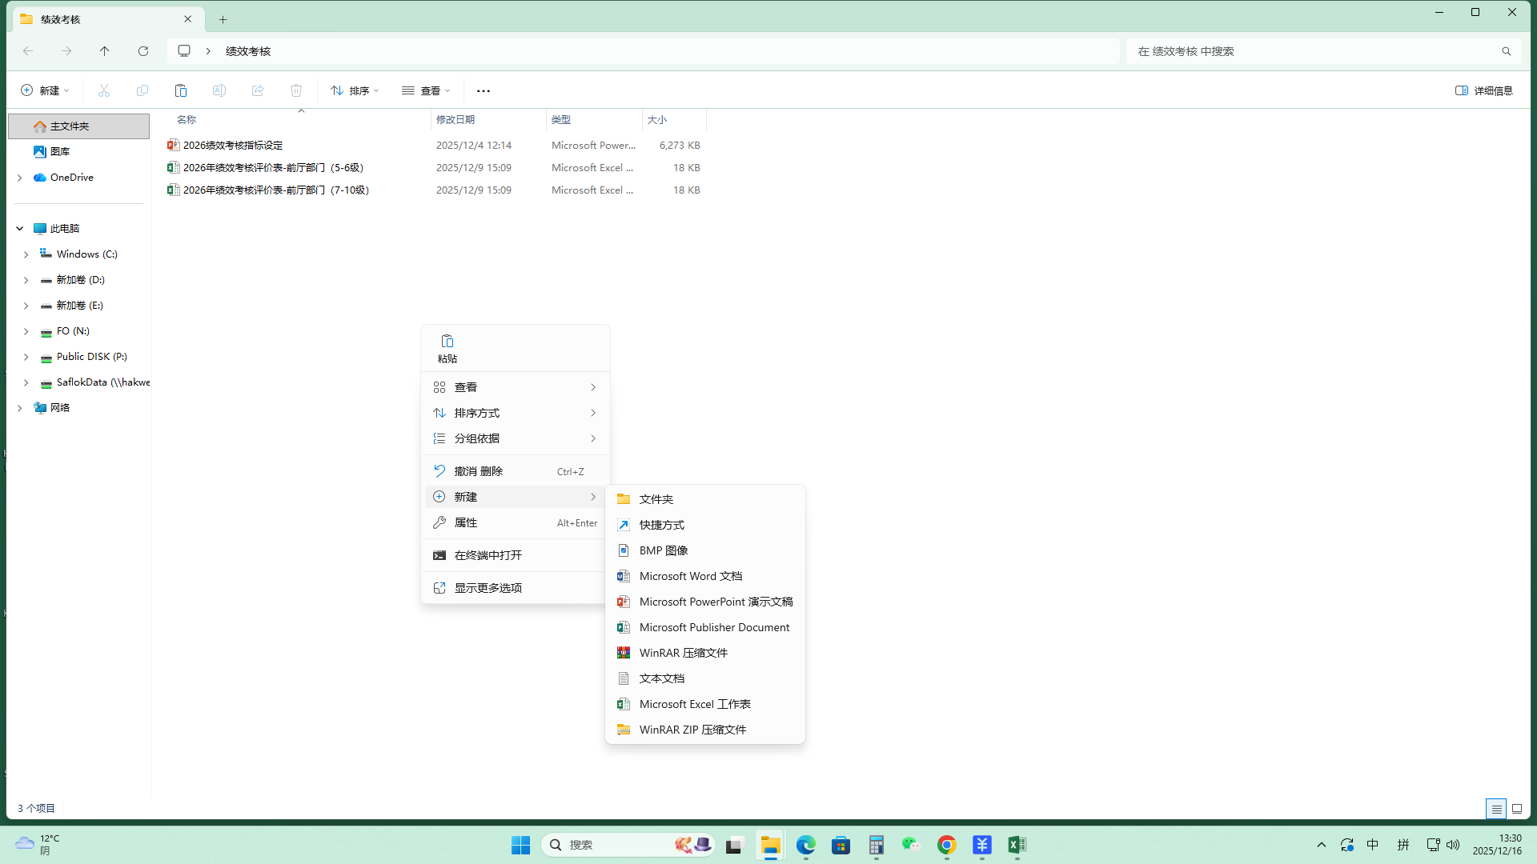Open the 排序 sort dropdown in toolbar
The width and height of the screenshot is (1537, 864).
point(355,90)
